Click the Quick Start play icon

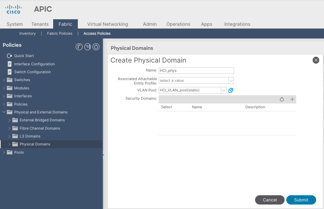9,56
